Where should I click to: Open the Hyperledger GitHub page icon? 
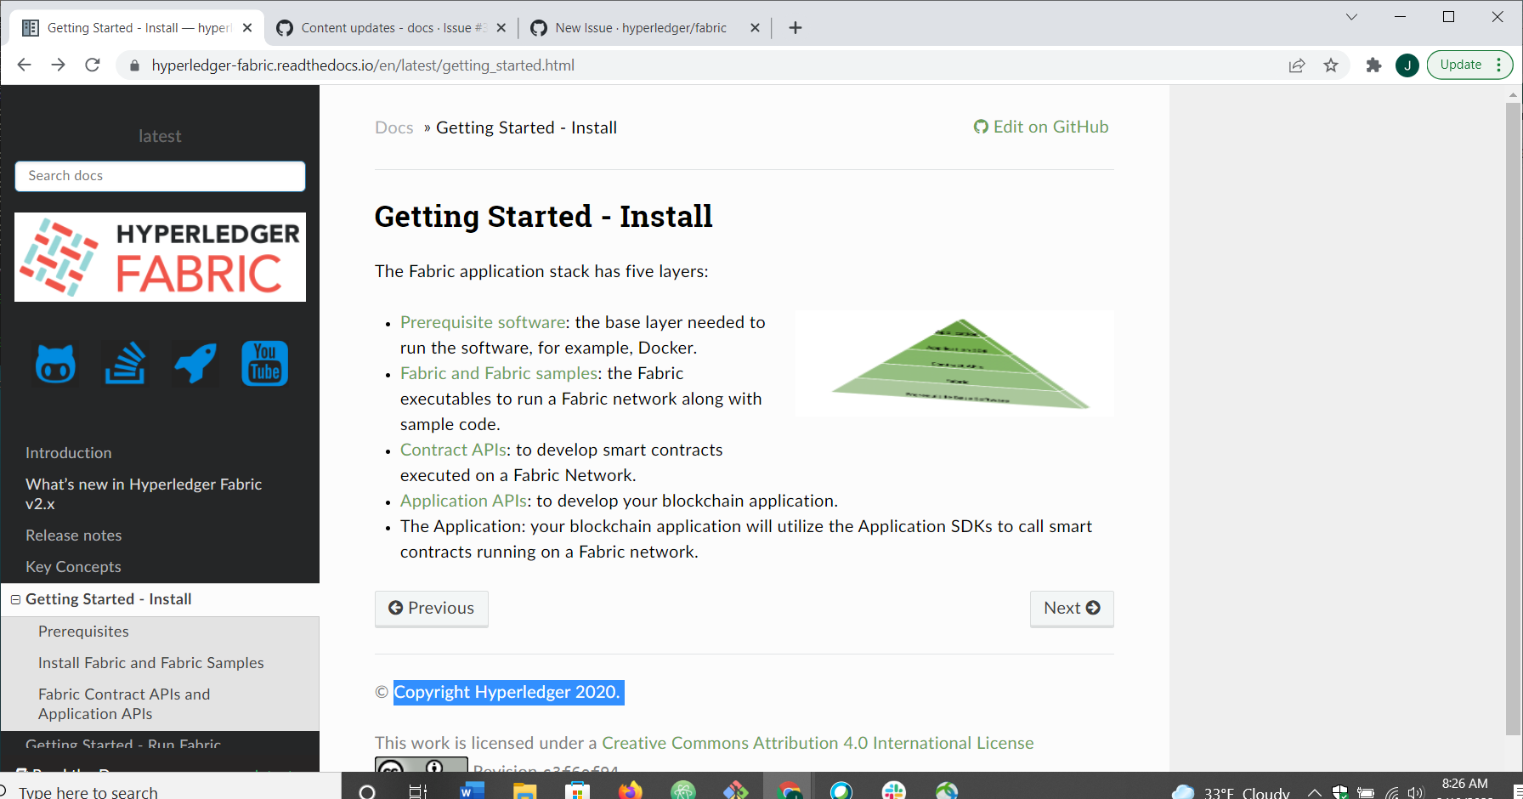54,363
